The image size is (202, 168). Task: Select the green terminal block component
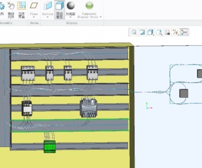(x=50, y=146)
